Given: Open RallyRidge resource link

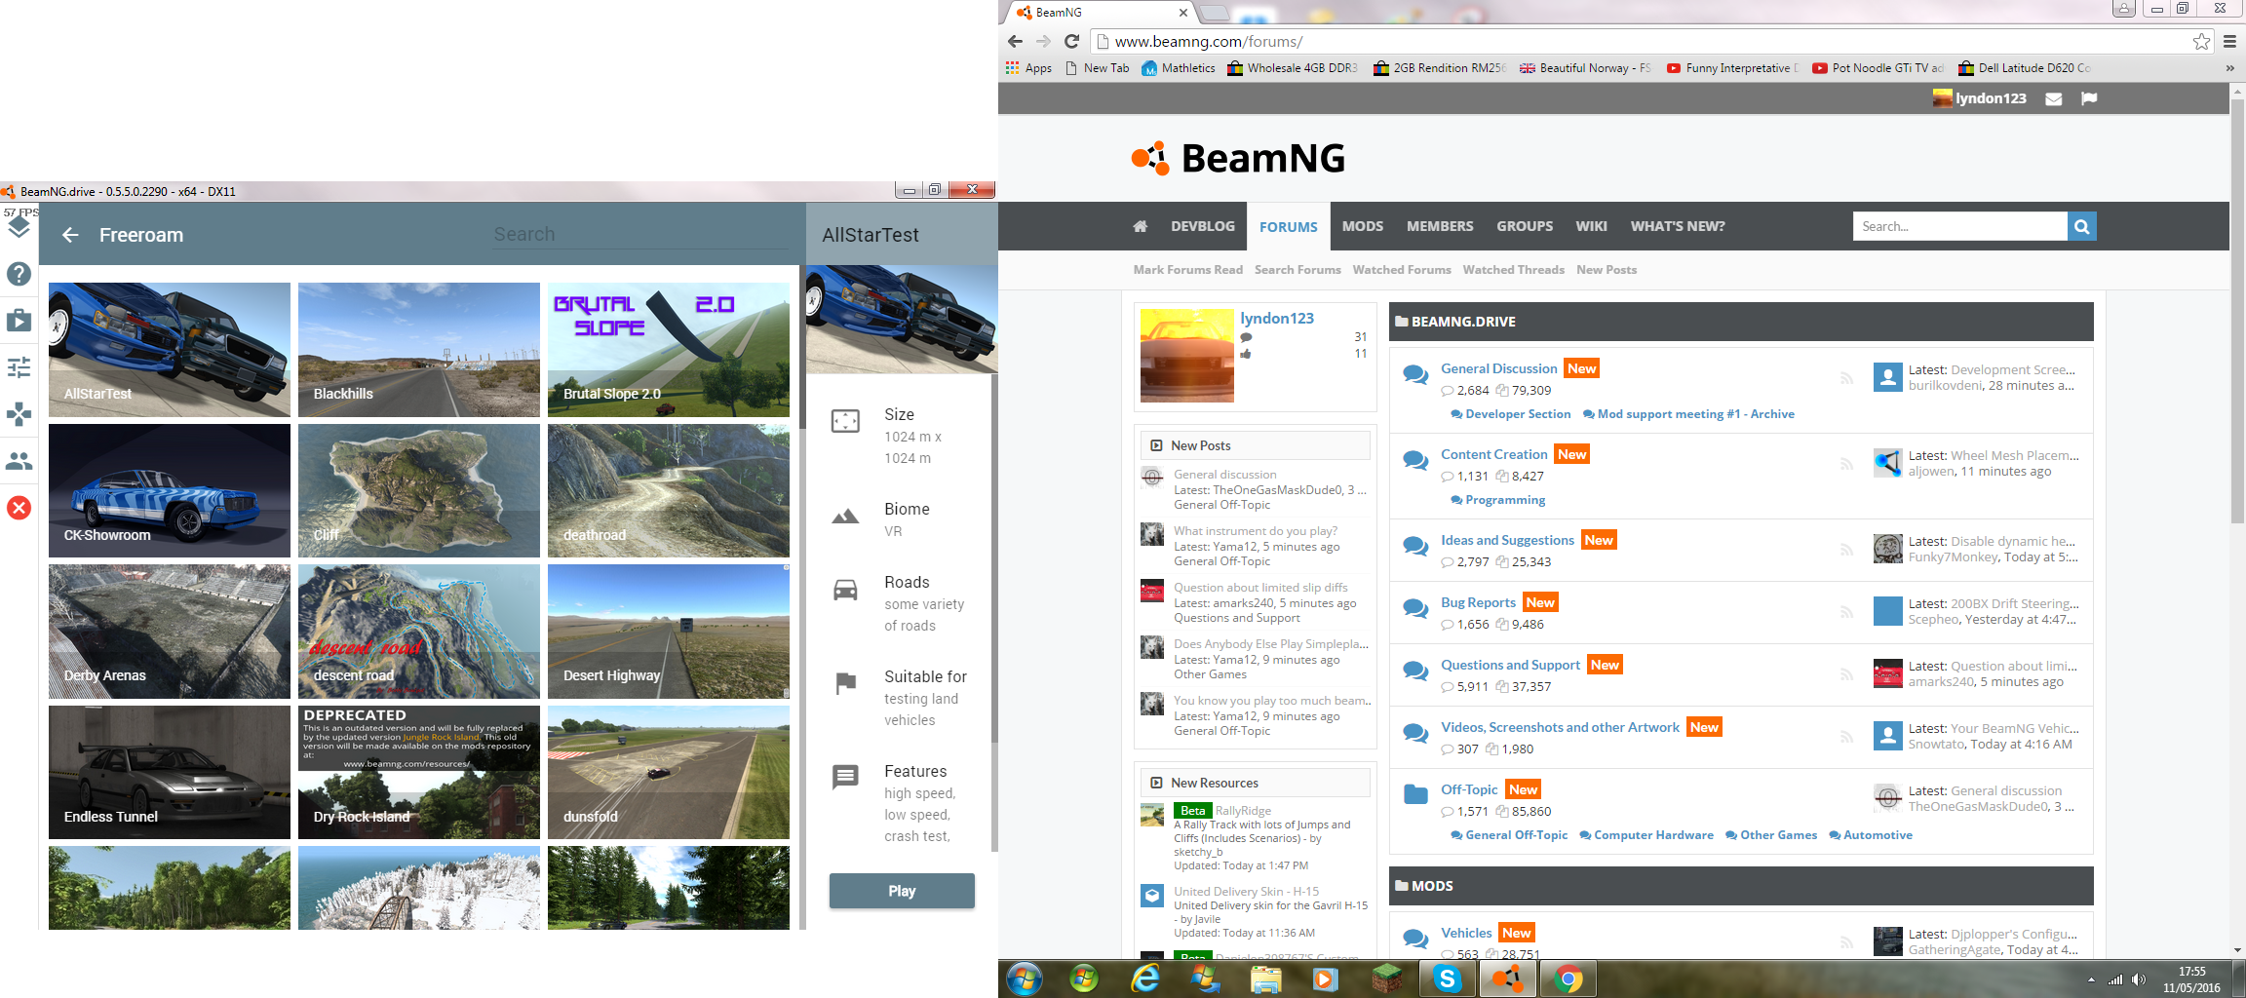Looking at the screenshot, I should click(1243, 811).
